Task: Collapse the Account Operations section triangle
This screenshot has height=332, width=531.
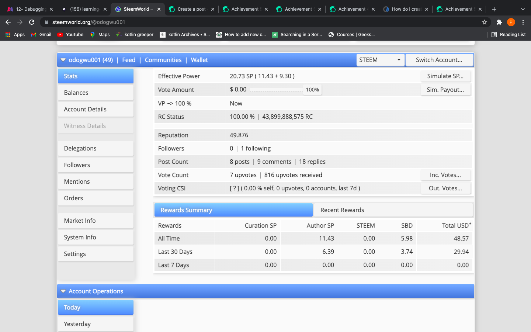Action: coord(63,291)
